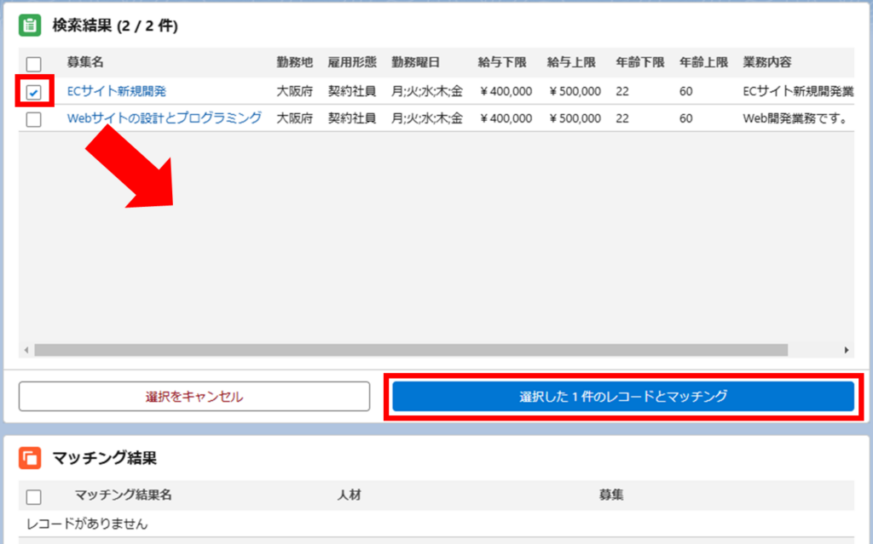The image size is (873, 544).
Task: Click the 募集名 column header
Action: pyautogui.click(x=86, y=63)
